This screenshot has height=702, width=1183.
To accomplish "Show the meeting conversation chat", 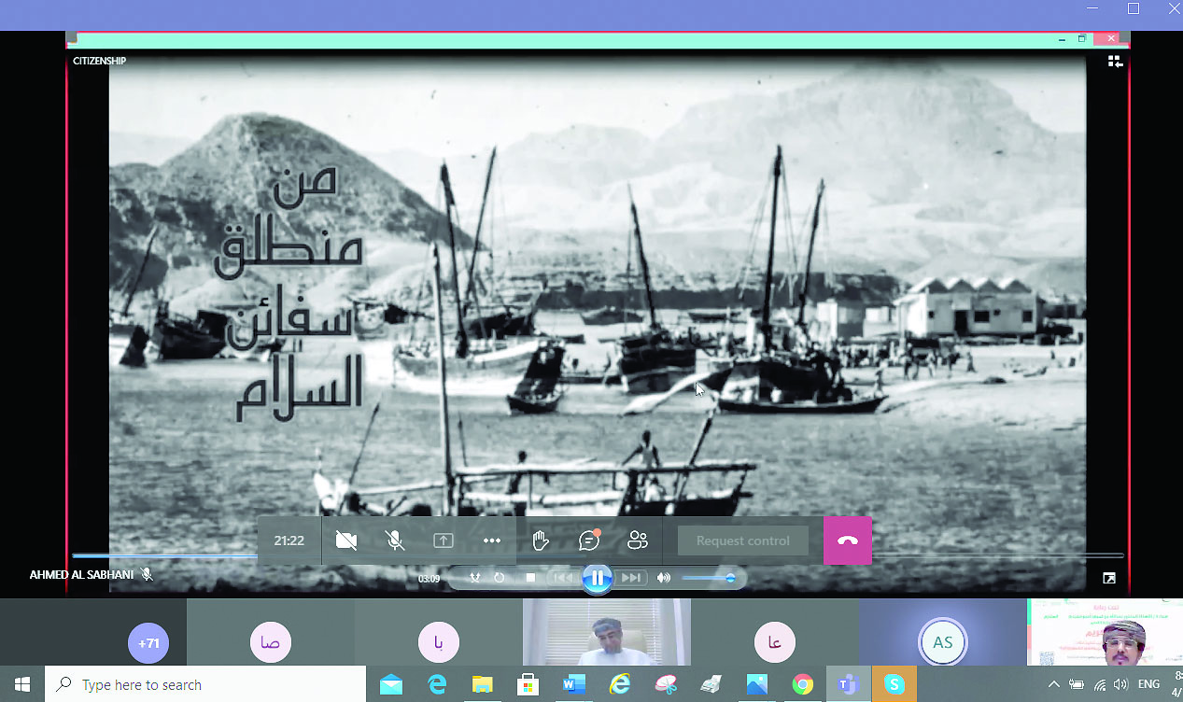I will 589,541.
